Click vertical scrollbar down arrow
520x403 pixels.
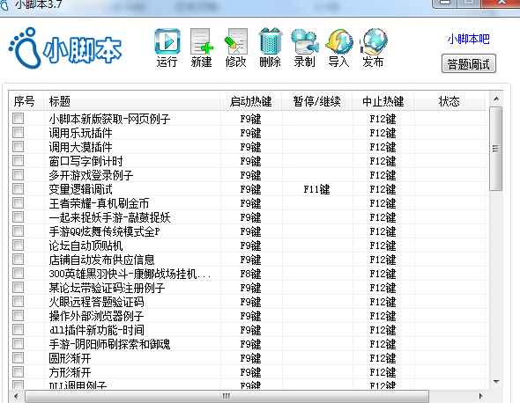click(x=496, y=382)
